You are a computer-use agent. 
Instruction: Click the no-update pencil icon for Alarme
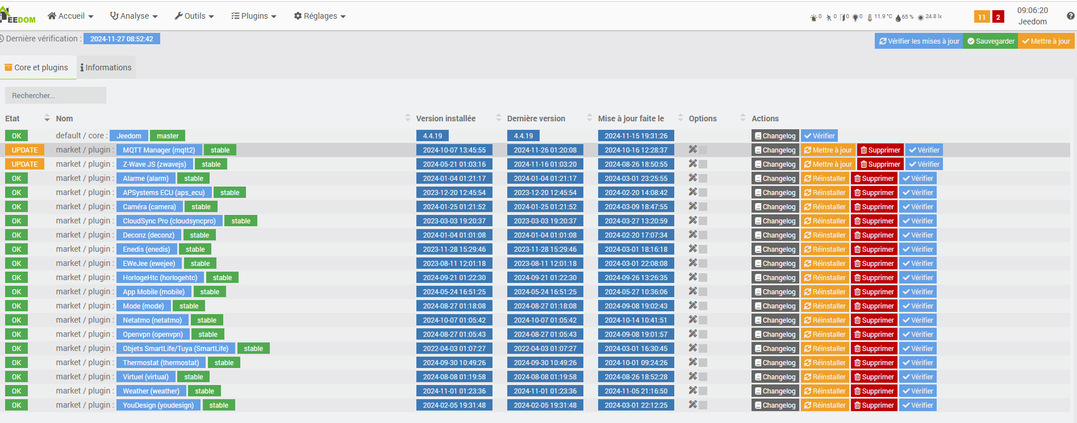692,178
